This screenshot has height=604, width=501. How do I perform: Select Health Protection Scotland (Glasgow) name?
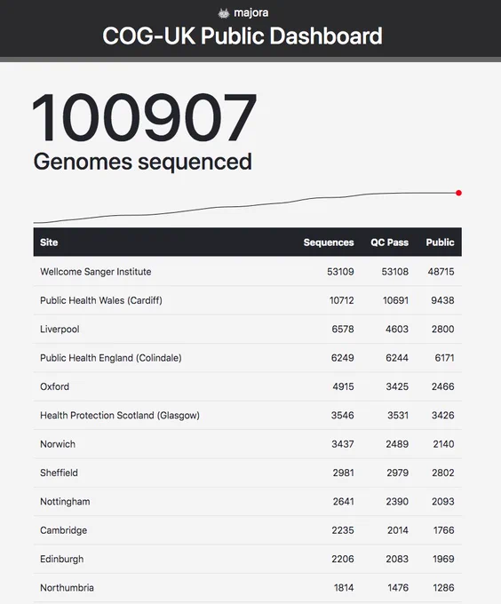click(120, 416)
